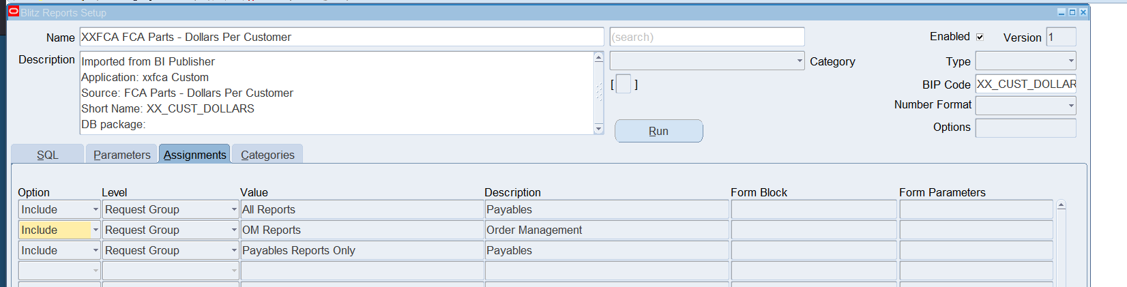Image resolution: width=1127 pixels, height=287 pixels.
Task: Open the Type dropdown
Action: (1071, 61)
